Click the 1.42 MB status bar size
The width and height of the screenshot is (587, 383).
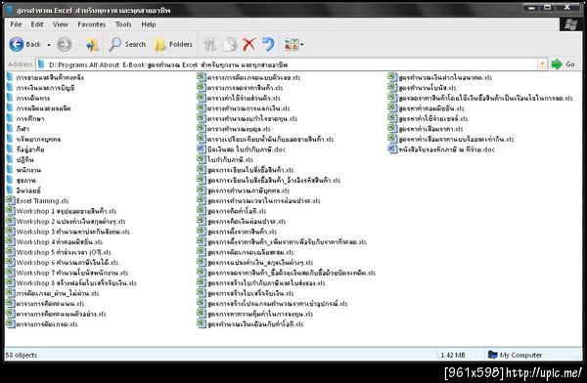pyautogui.click(x=453, y=355)
